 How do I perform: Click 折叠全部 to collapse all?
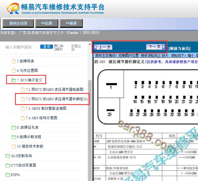[x=76, y=47]
